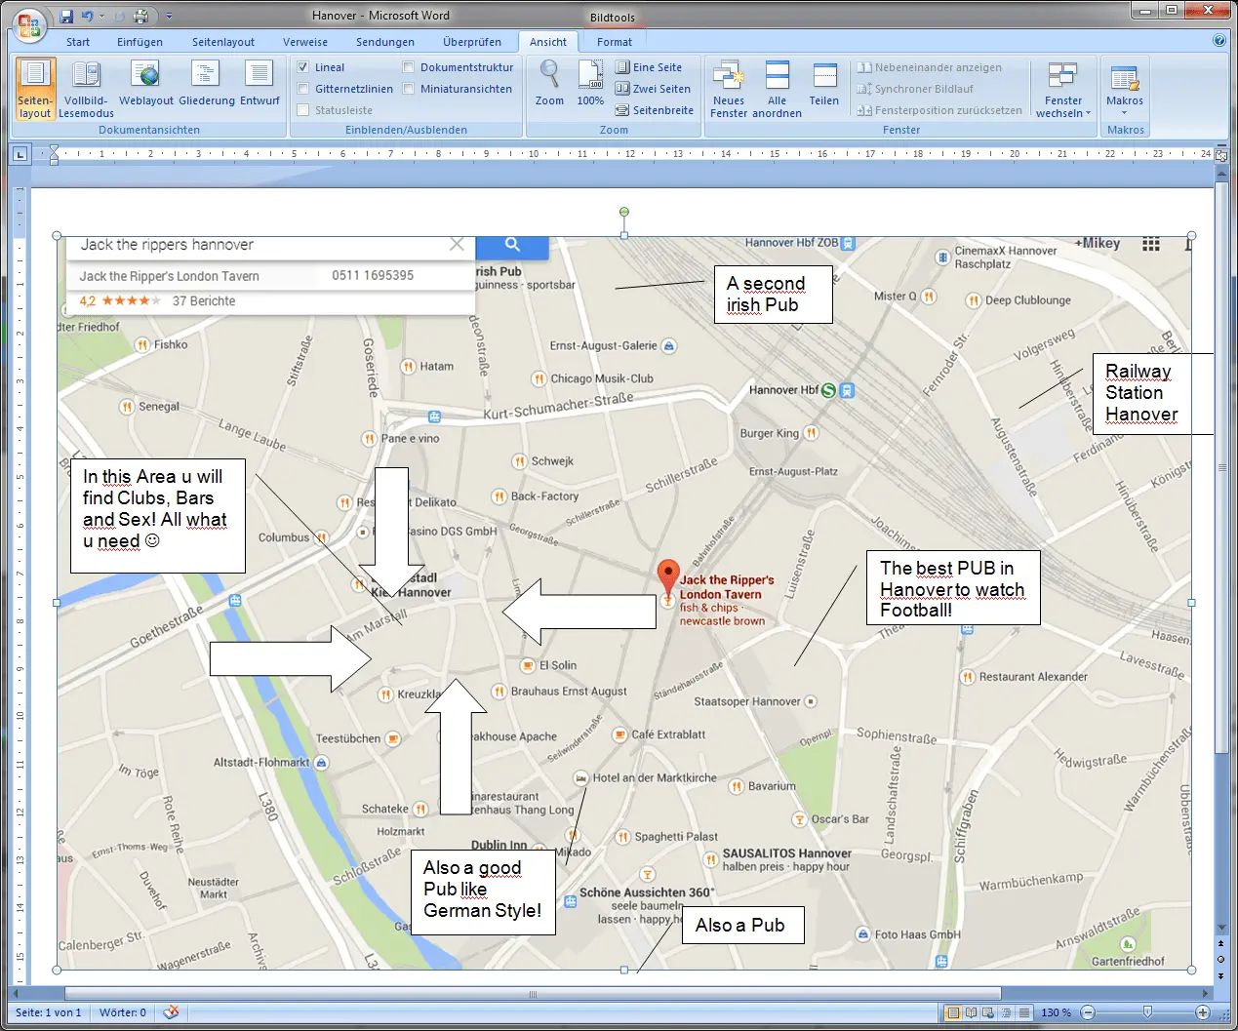The height and width of the screenshot is (1031, 1238).
Task: Open the Format tab under Bildtools
Action: (615, 42)
